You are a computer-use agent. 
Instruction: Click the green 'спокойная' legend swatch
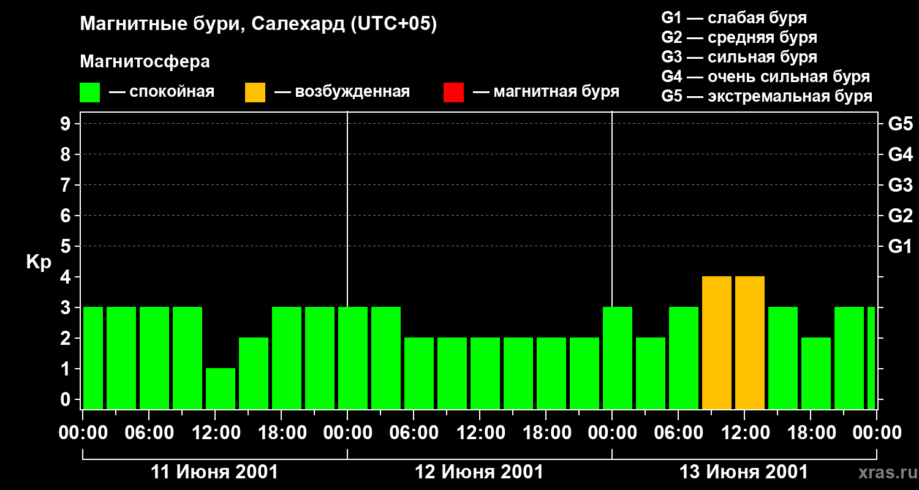[90, 92]
